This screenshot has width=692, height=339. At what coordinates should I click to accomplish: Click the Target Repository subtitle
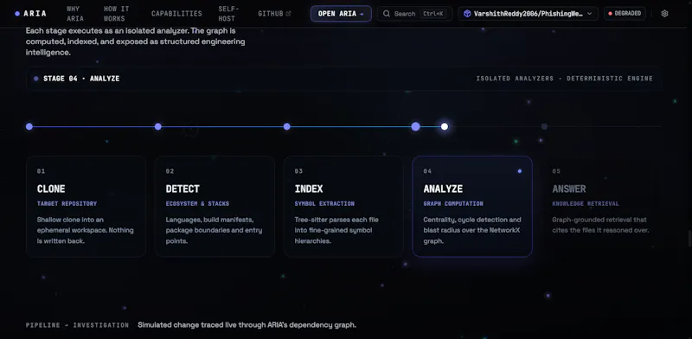point(67,204)
